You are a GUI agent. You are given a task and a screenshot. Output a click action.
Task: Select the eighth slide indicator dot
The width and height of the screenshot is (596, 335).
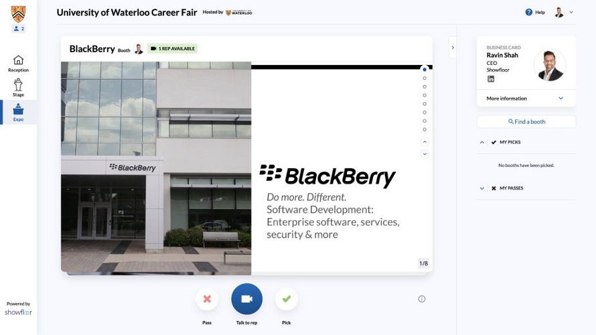pos(425,130)
